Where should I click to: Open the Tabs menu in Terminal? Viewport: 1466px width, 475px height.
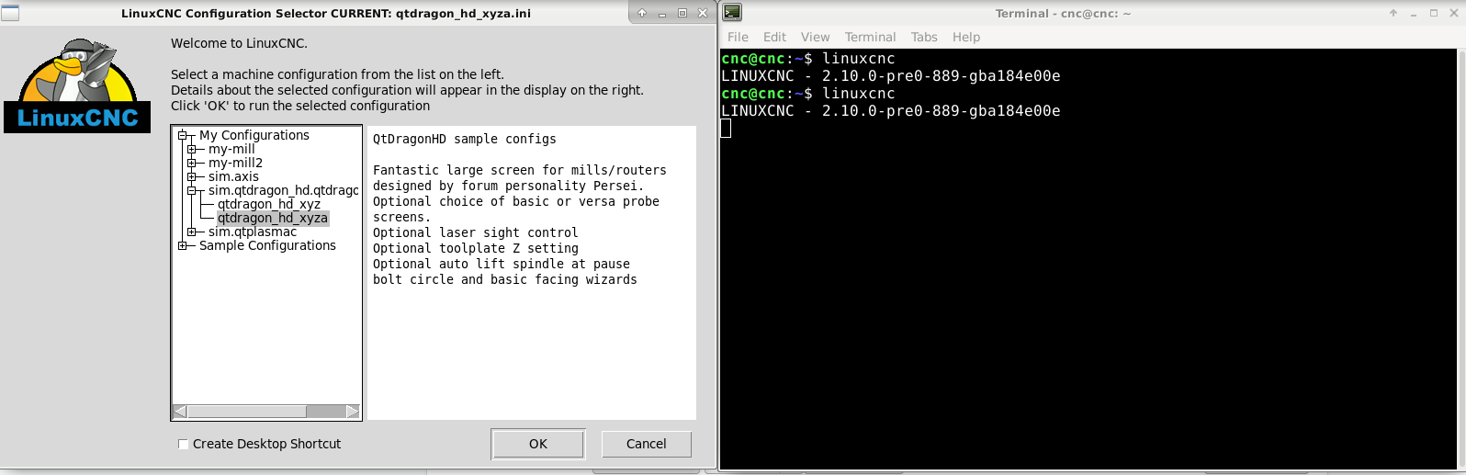[924, 37]
